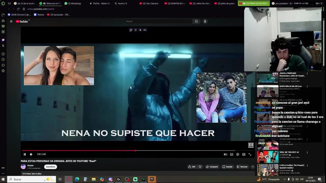
Task: Open the Windows Start menu
Action: point(3,179)
